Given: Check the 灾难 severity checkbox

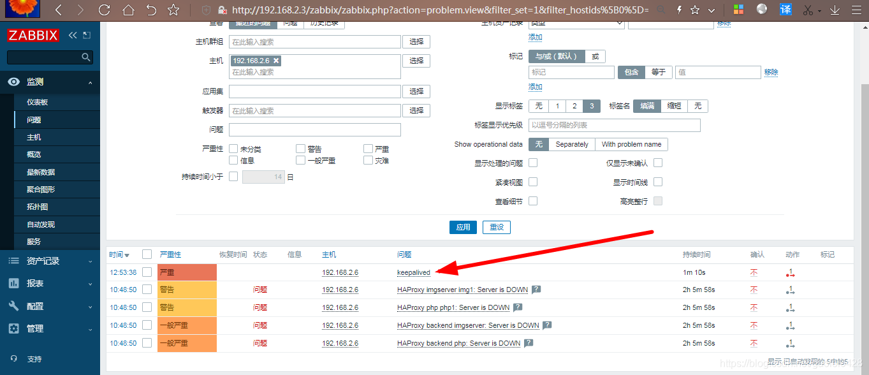Looking at the screenshot, I should point(368,160).
